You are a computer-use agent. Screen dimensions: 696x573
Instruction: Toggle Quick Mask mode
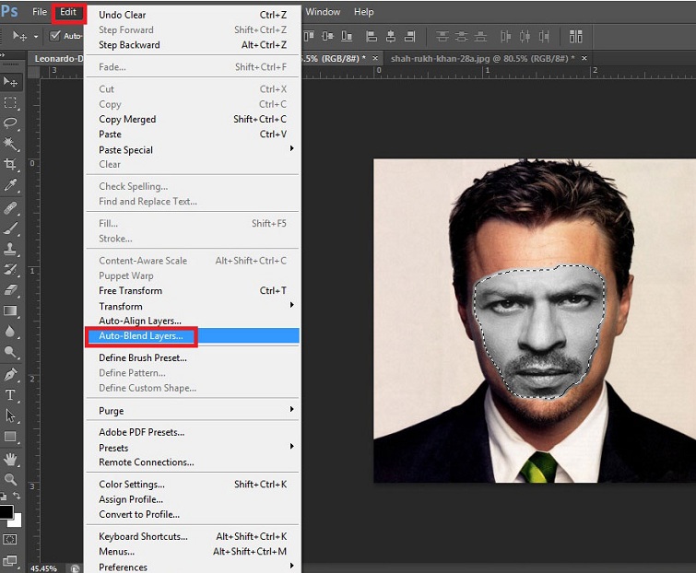11,538
